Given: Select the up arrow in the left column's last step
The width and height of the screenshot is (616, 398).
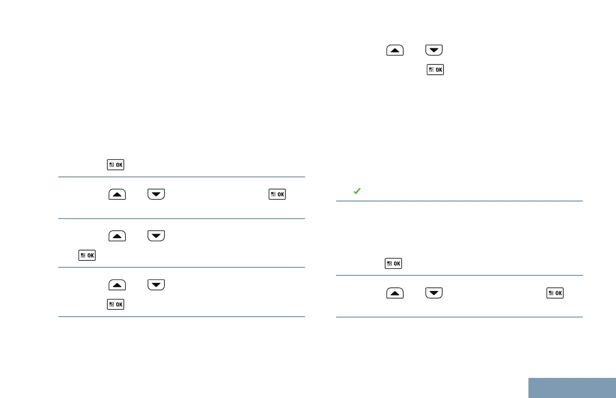Looking at the screenshot, I should coord(117,285).
